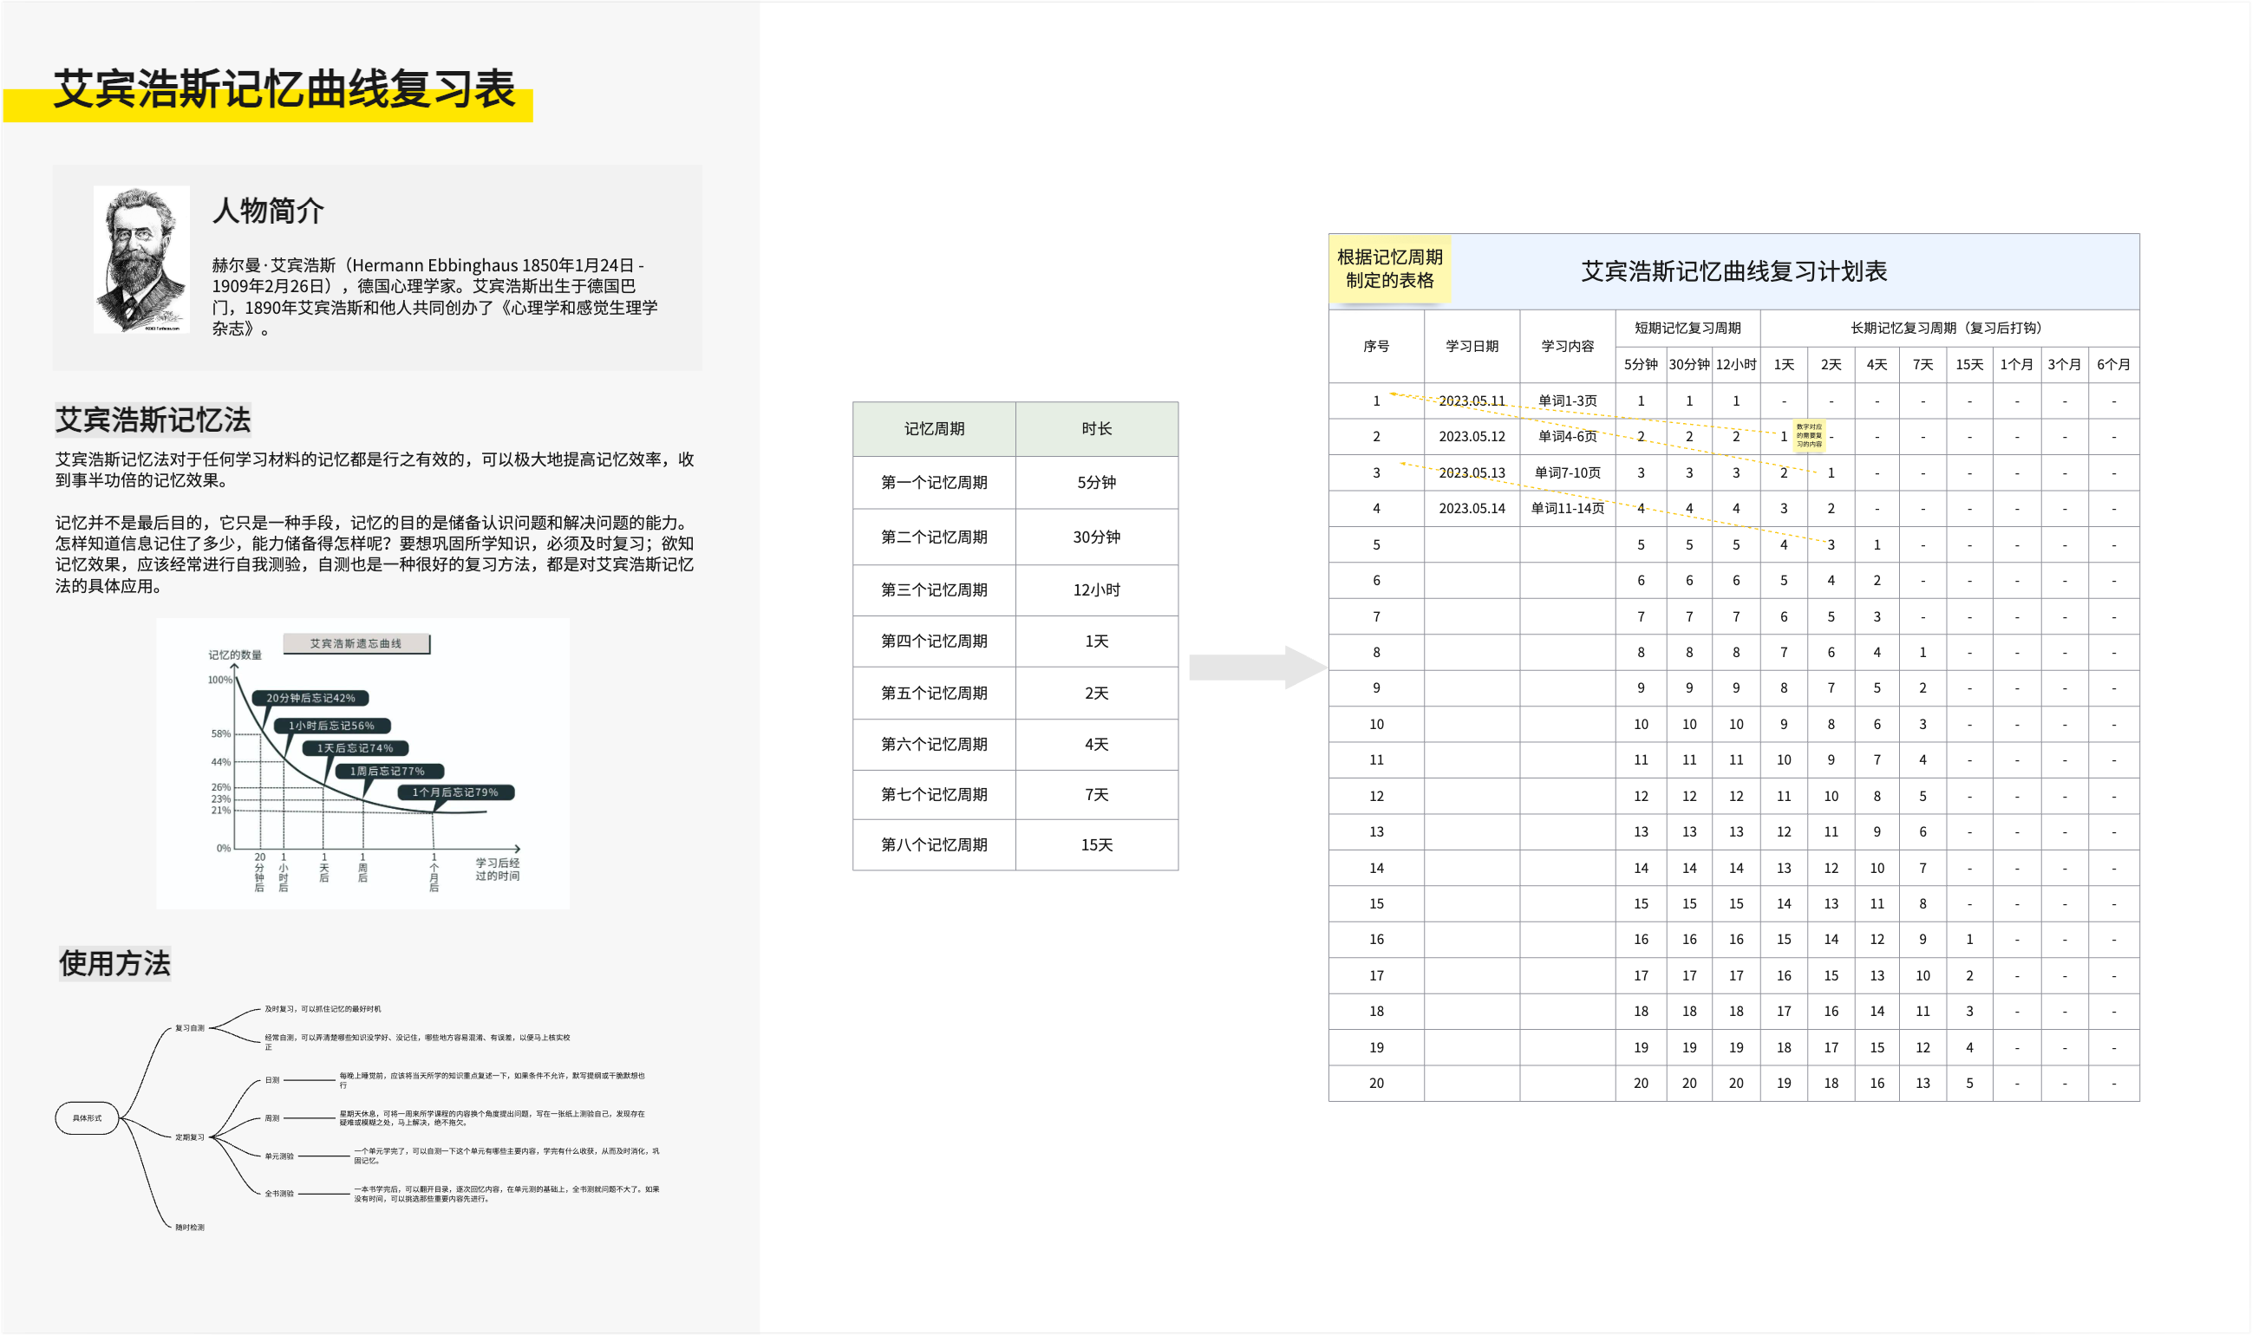2252x1335 pixels.
Task: Click the 2023.05.11 date cell
Action: pyautogui.click(x=1472, y=401)
